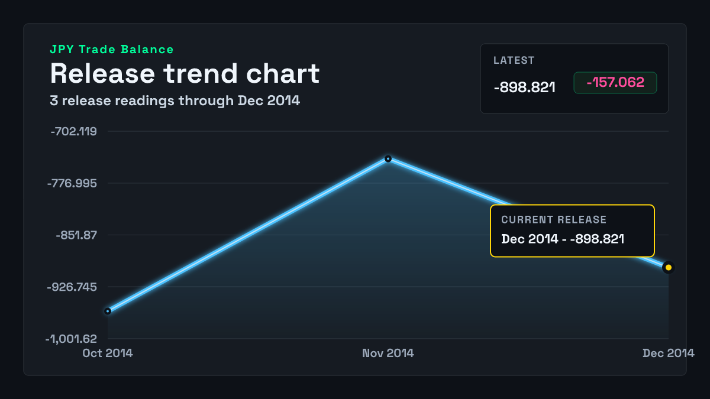Click the Release trend chart title
The height and width of the screenshot is (399, 710).
click(185, 74)
